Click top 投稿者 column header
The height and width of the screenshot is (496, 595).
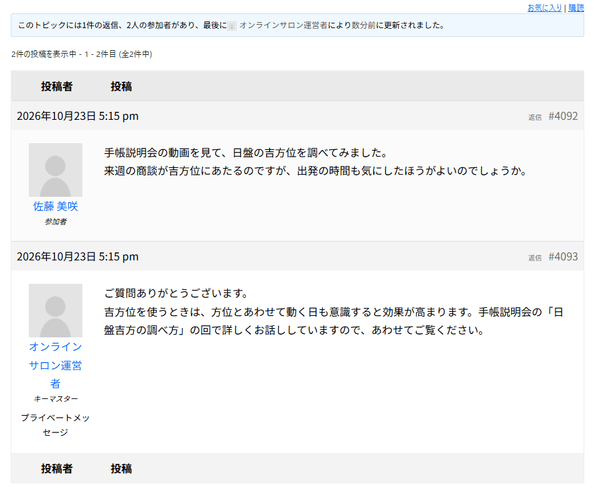[x=56, y=86]
